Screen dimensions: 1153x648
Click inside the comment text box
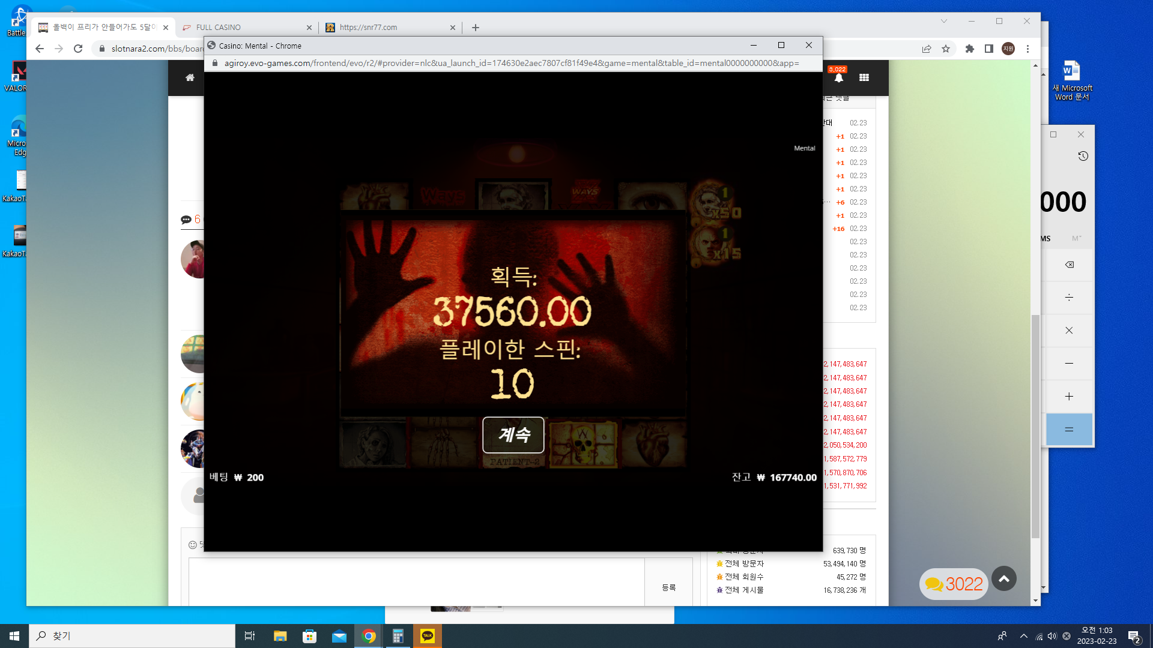[x=417, y=582]
